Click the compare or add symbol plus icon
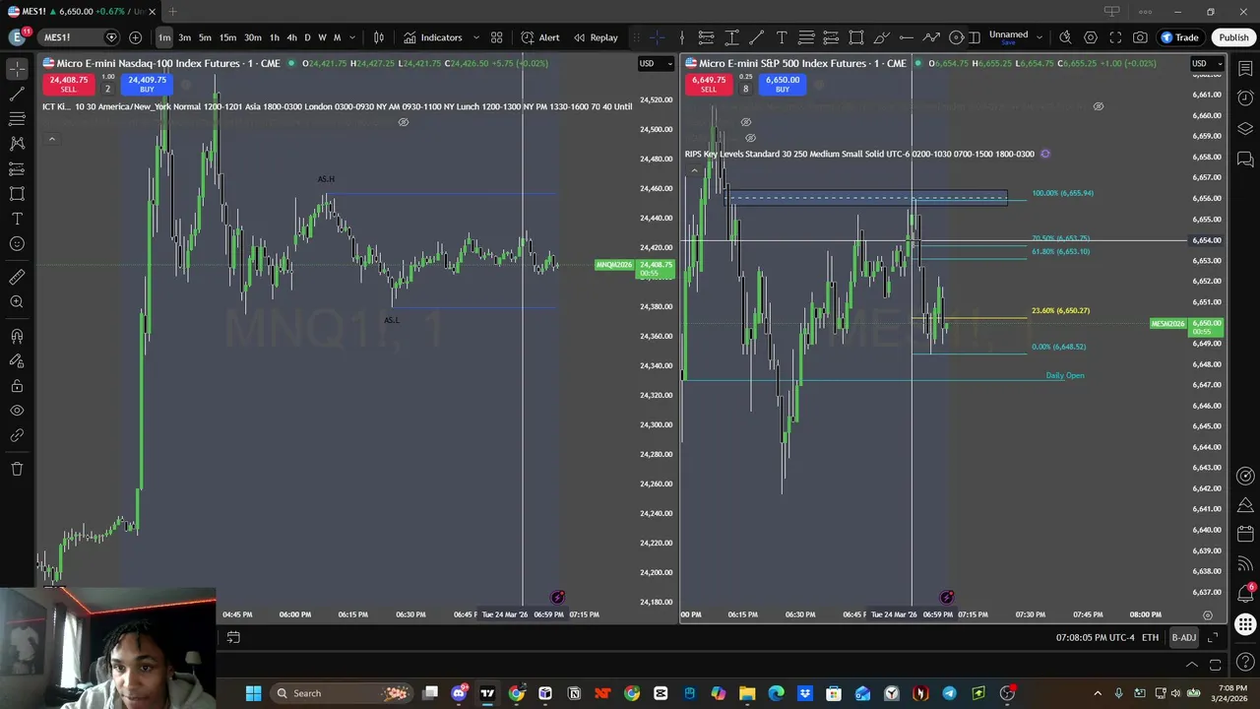The image size is (1260, 709). pos(135,37)
